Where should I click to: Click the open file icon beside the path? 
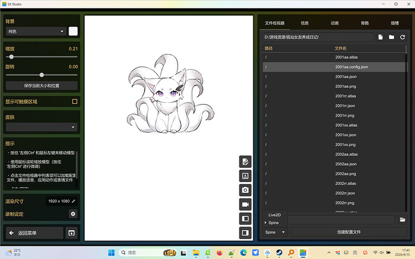pos(381,37)
